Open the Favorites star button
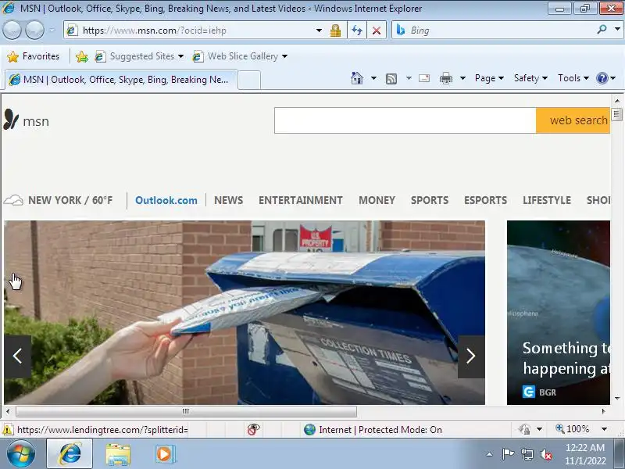625x469 pixels. [33, 56]
